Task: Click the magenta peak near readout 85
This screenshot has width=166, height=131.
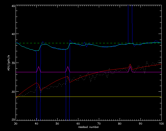Action: [130, 67]
